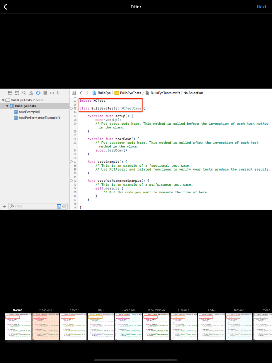Pick the Mono filter thumbnail

[x=263, y=327]
